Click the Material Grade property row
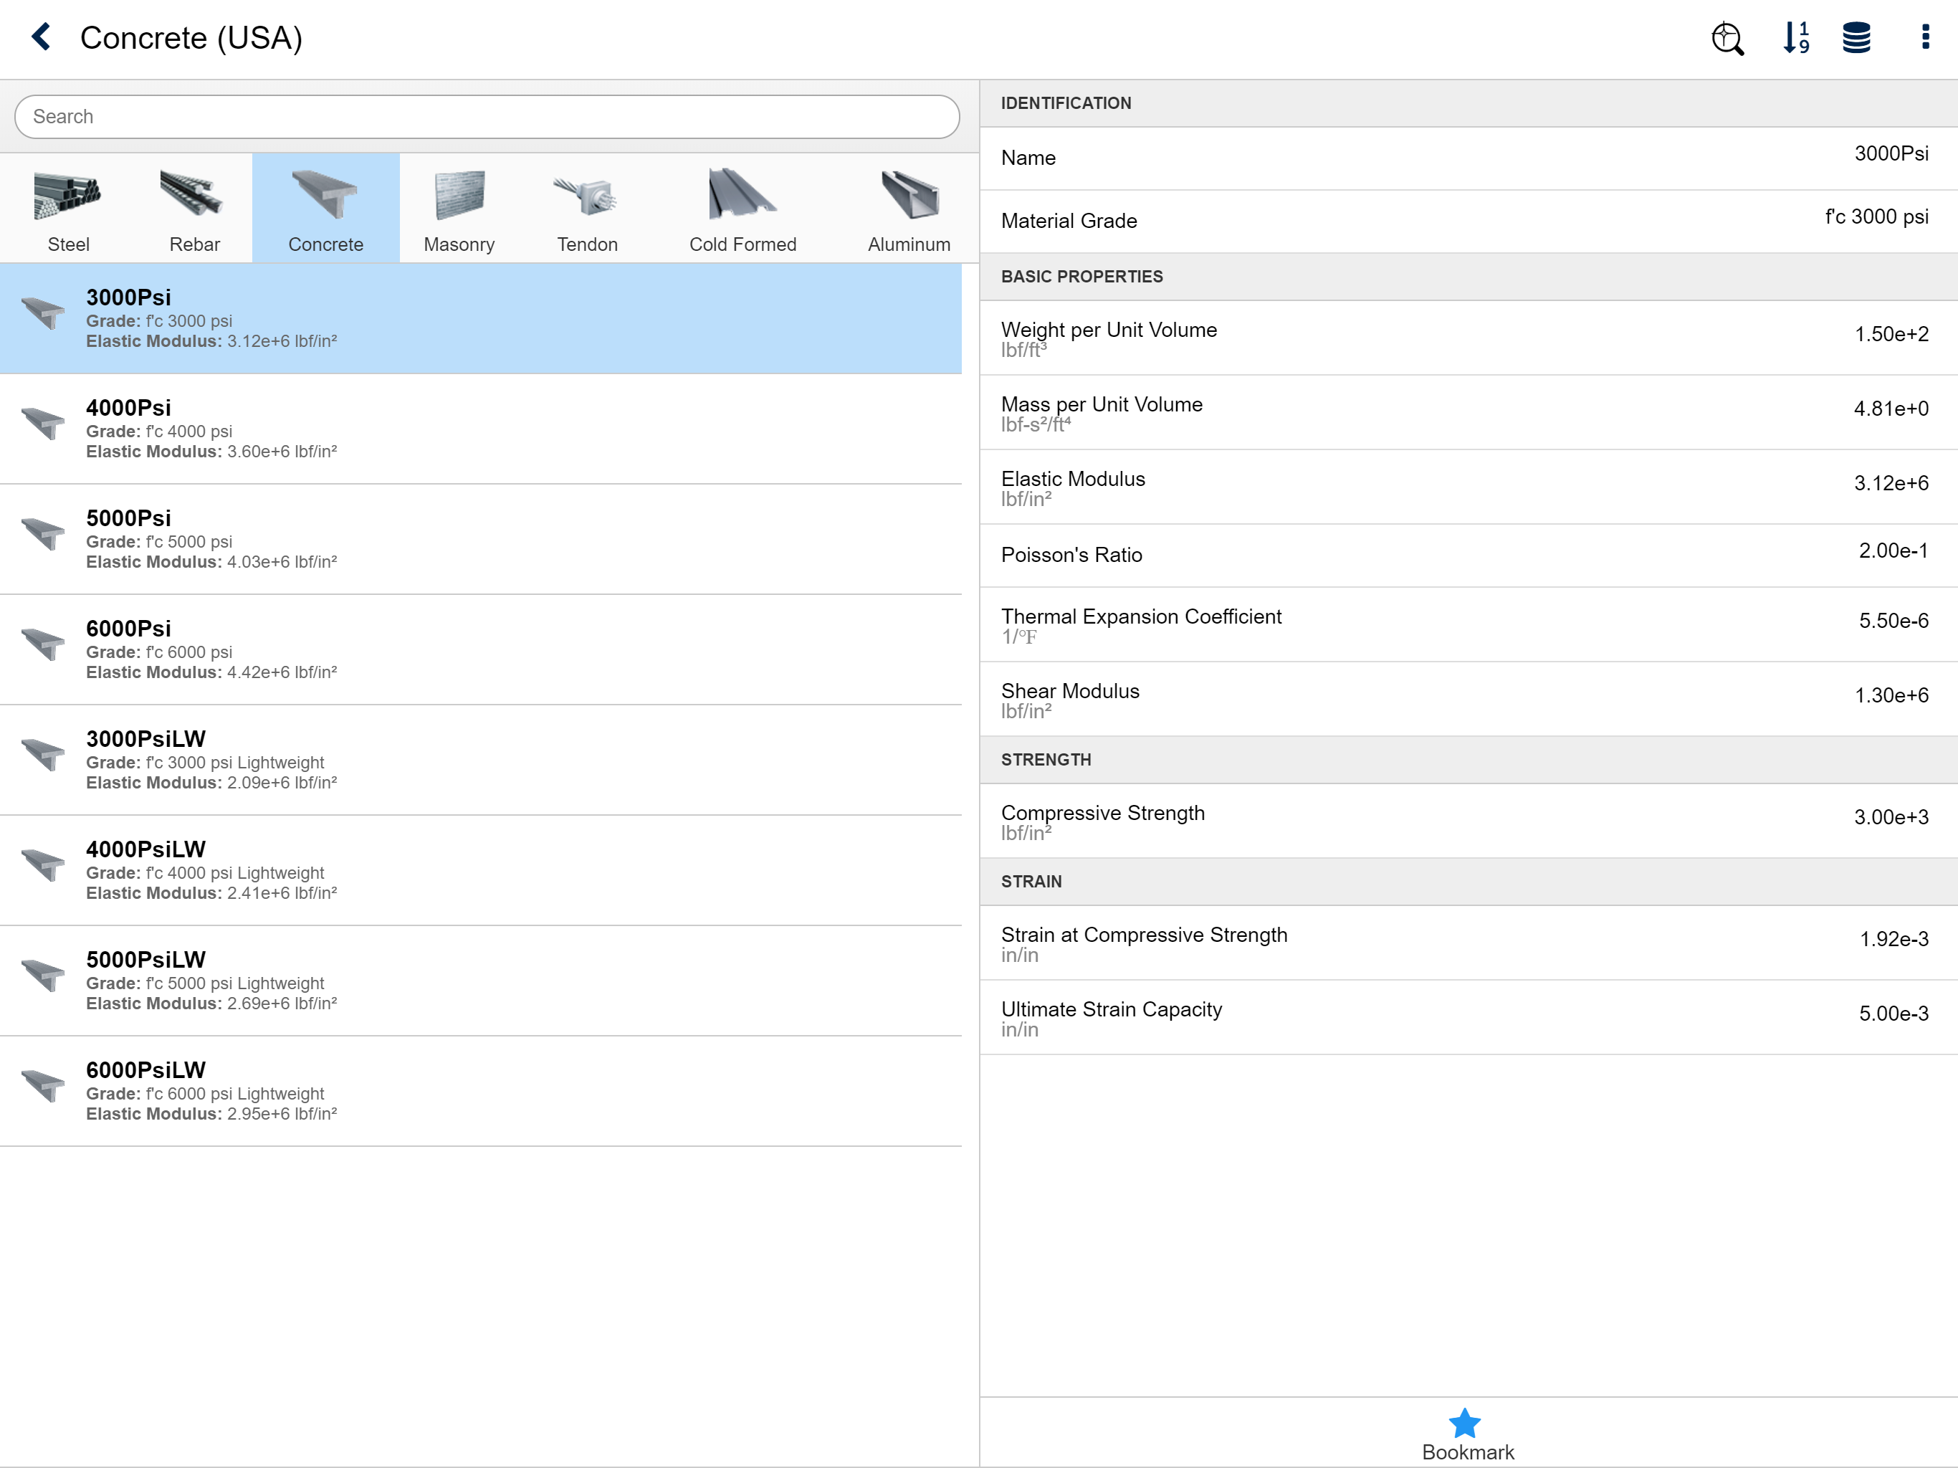 click(1468, 221)
